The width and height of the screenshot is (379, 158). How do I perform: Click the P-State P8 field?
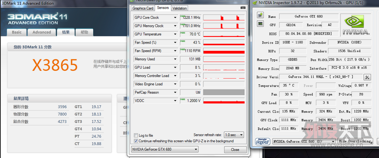coord(361,94)
